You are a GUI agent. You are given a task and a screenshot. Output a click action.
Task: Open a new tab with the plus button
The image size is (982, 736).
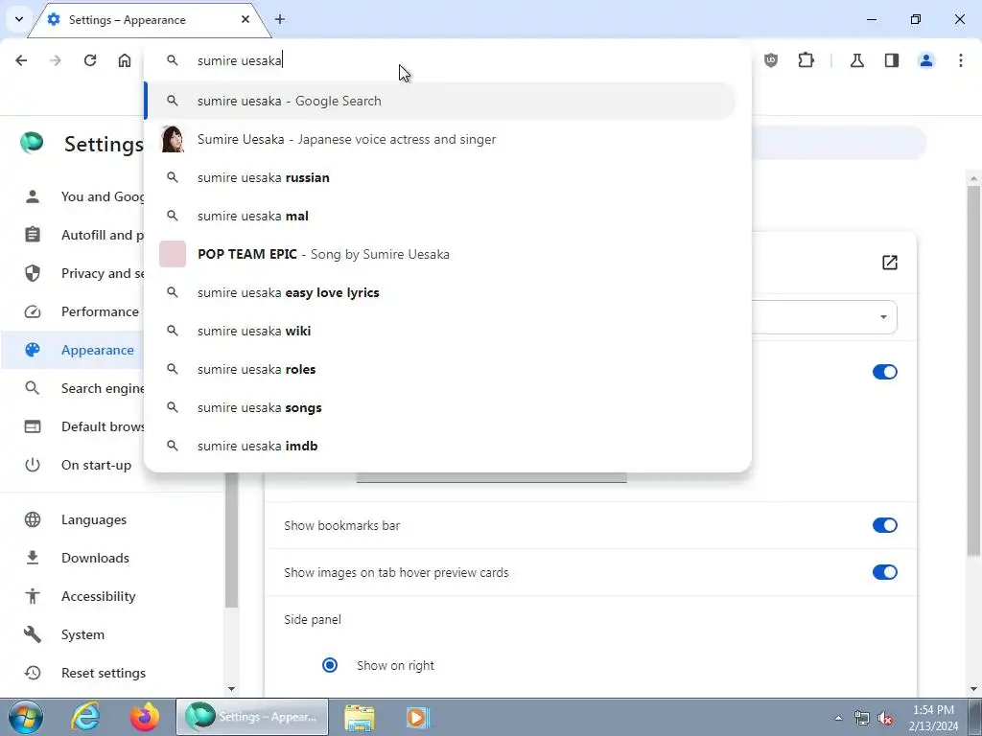coord(280,19)
